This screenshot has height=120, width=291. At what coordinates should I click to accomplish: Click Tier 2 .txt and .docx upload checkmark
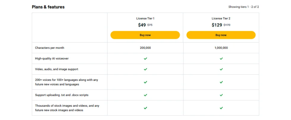click(221, 95)
